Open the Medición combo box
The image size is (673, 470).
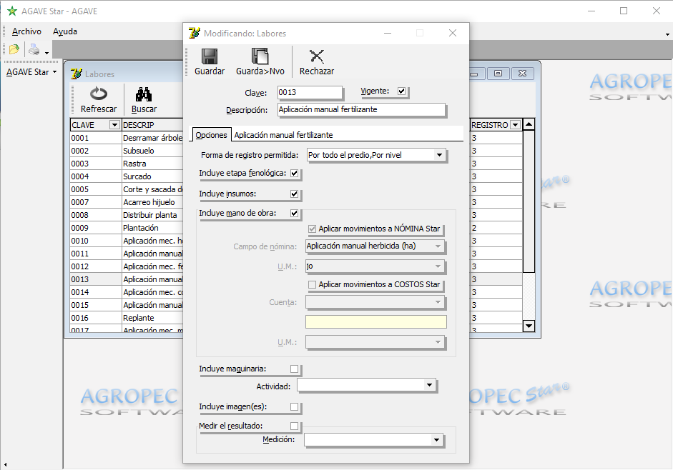click(x=436, y=440)
